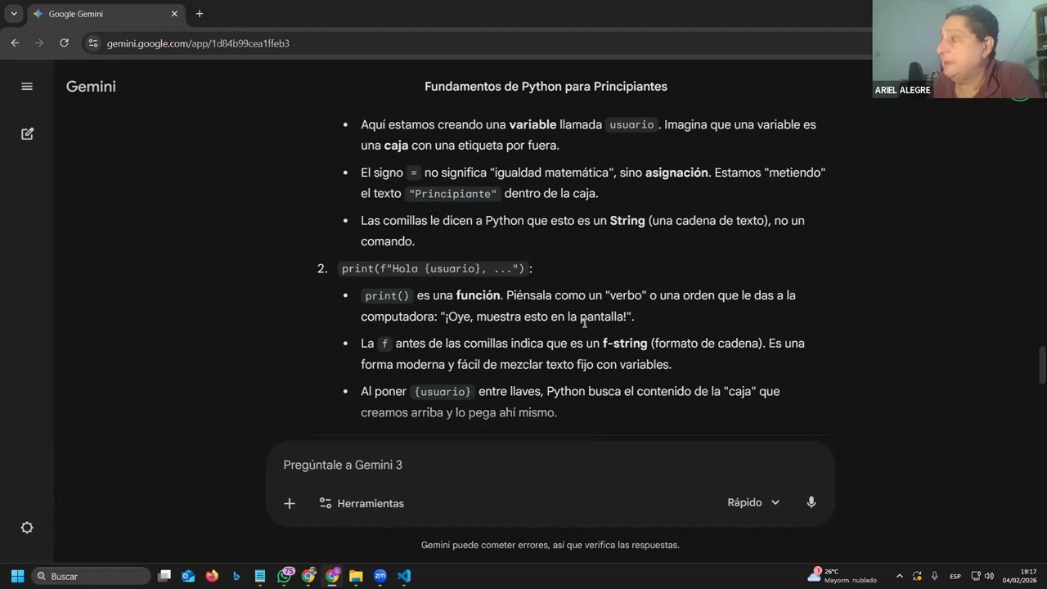
Task: Click the "Principiante" code text
Action: click(452, 194)
